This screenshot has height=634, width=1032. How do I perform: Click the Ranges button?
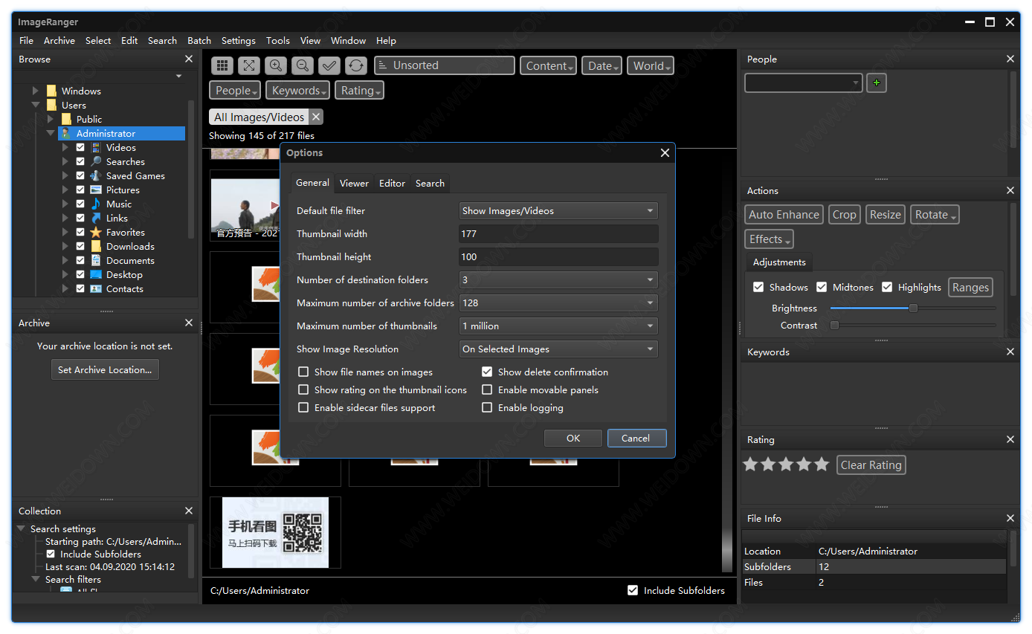click(x=970, y=288)
